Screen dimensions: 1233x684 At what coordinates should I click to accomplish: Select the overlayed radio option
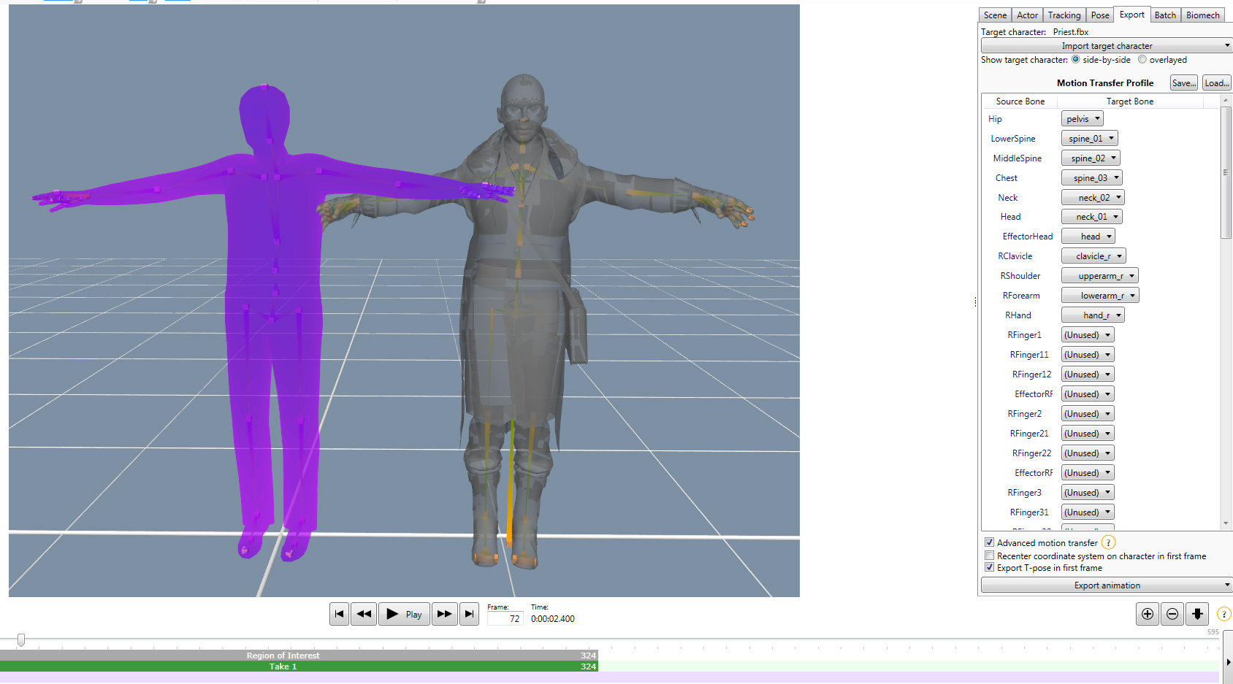1142,60
